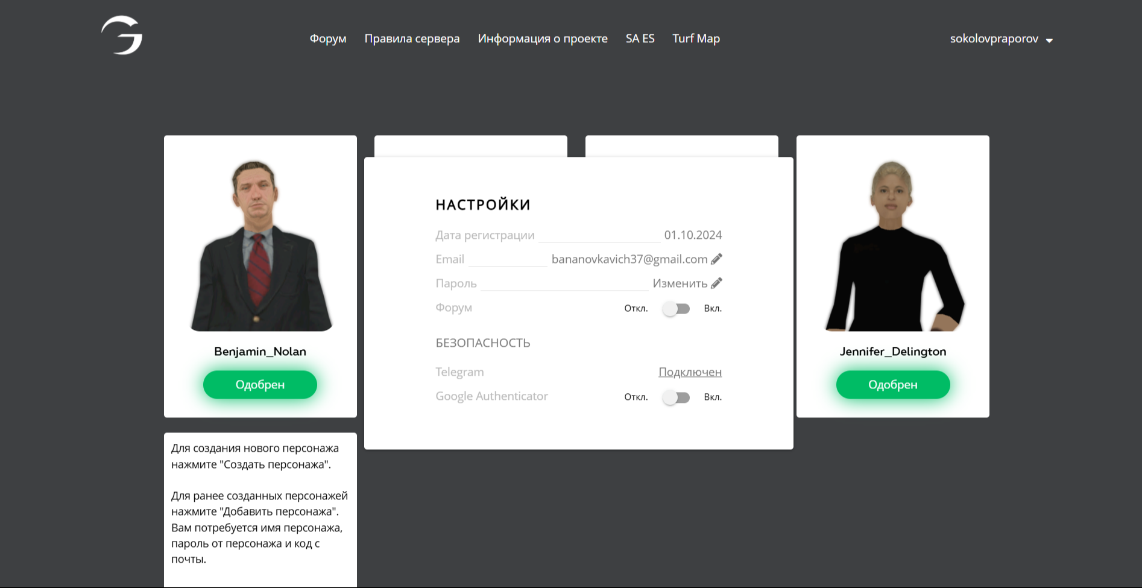The image size is (1142, 588).
Task: Select the SA ES menu link
Action: pyautogui.click(x=640, y=39)
